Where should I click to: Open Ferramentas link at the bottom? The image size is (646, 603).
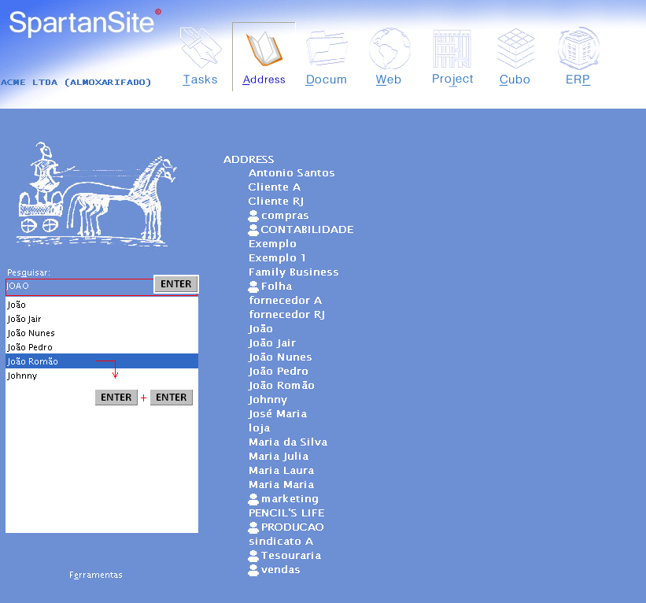coord(95,575)
